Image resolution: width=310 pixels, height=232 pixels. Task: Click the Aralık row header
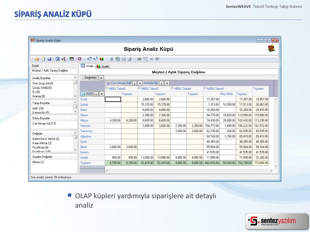92,157
